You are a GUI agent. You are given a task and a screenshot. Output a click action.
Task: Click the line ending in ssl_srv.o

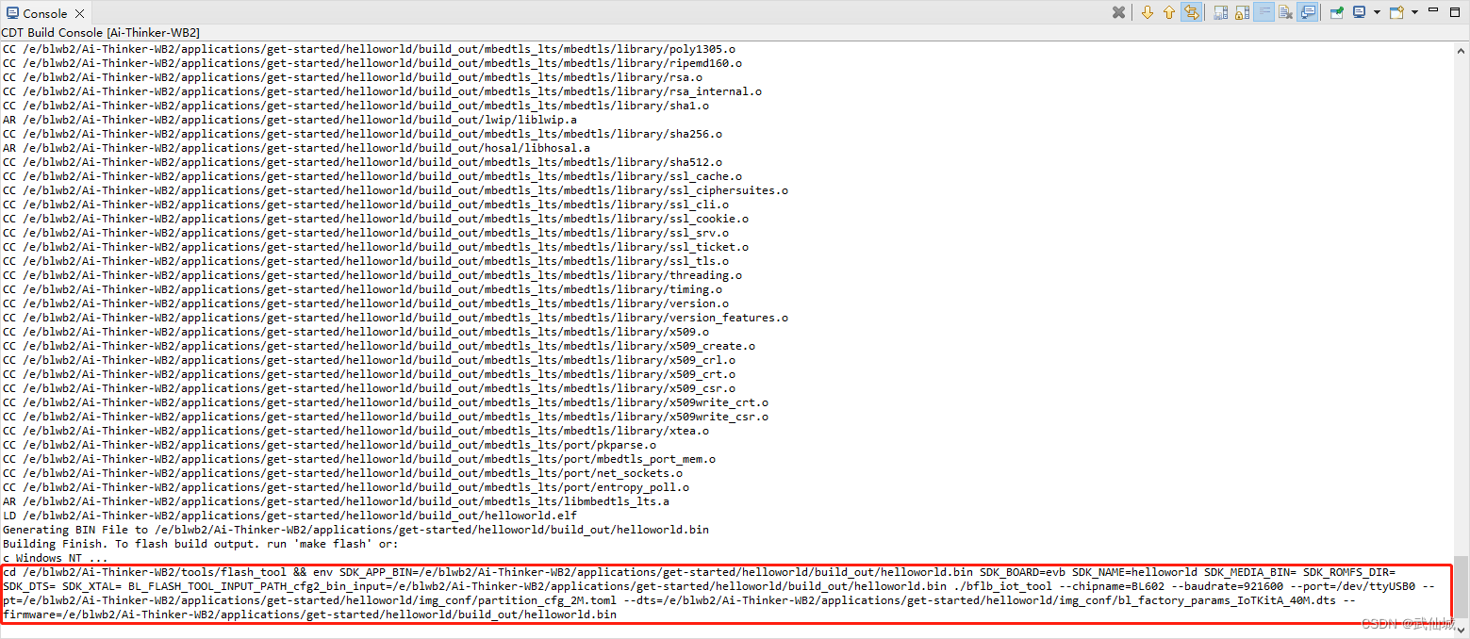(x=365, y=233)
